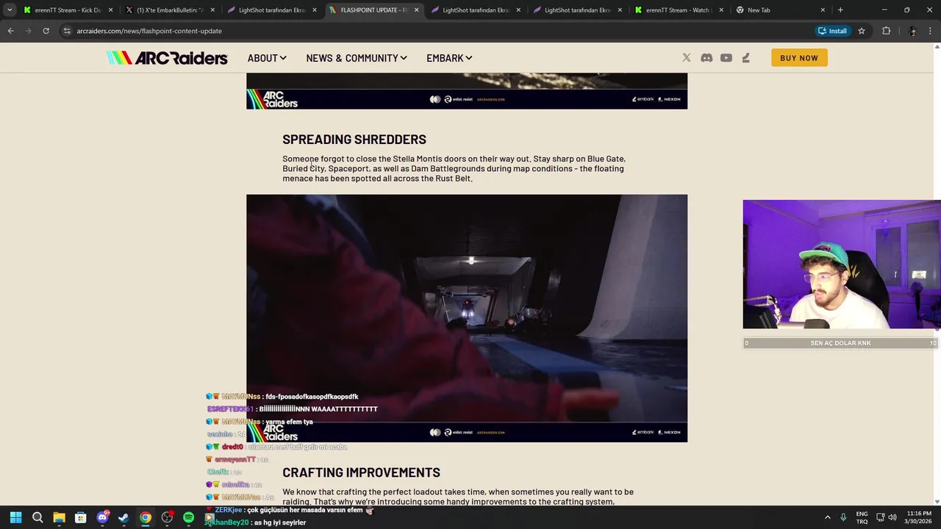Click chat message from ZERKjee
The width and height of the screenshot is (941, 529).
(x=290, y=510)
